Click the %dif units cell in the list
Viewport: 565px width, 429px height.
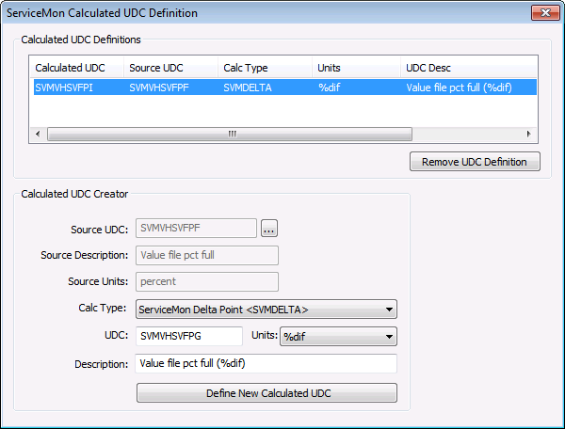point(329,87)
